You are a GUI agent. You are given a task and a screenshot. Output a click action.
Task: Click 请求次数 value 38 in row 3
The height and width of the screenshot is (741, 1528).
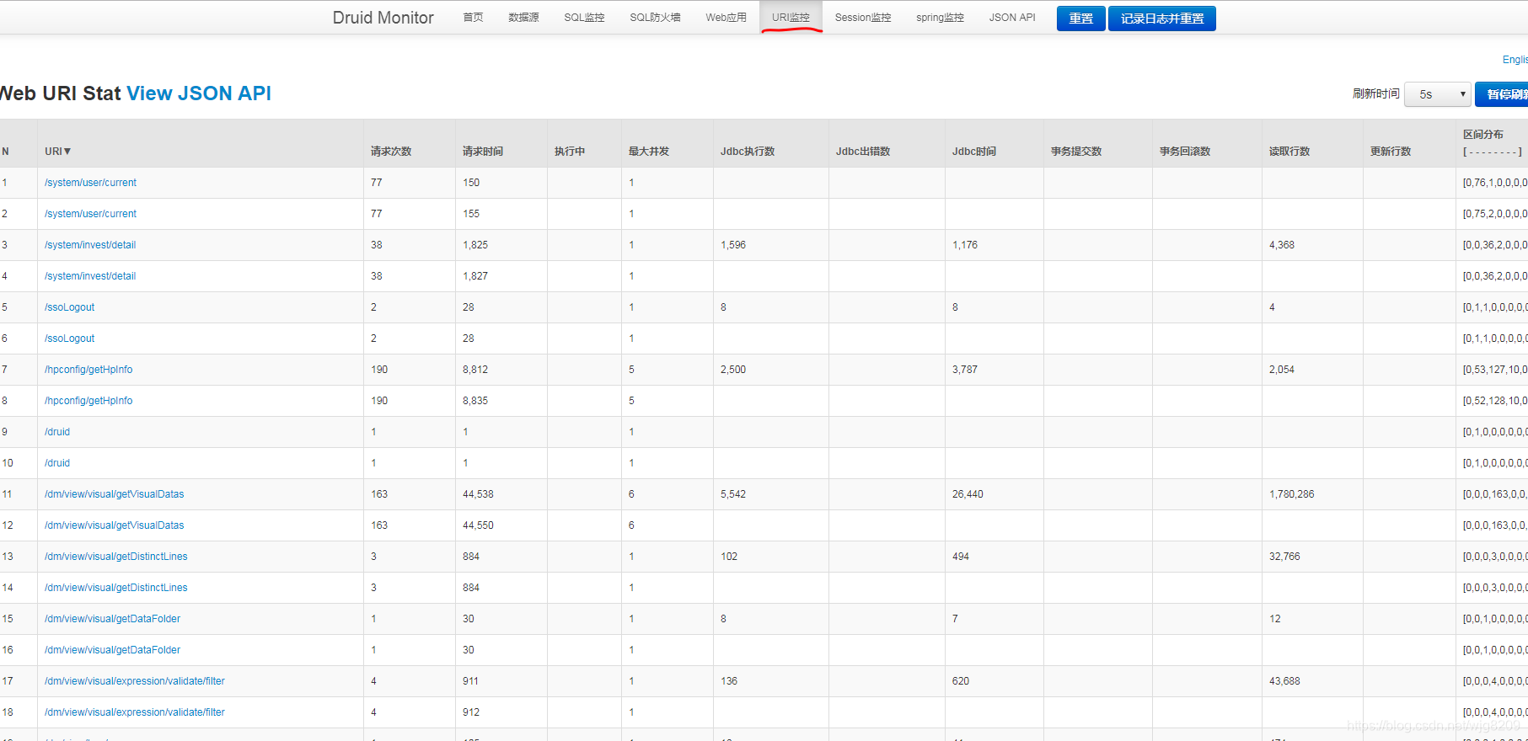click(x=377, y=245)
